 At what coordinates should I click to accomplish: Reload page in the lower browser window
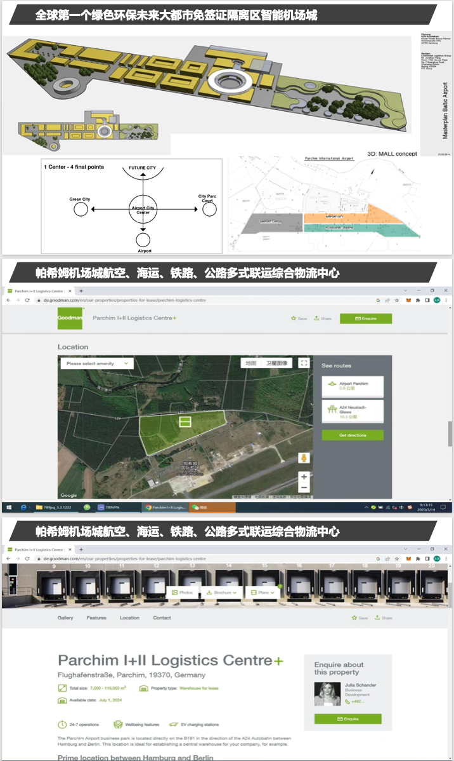27,558
